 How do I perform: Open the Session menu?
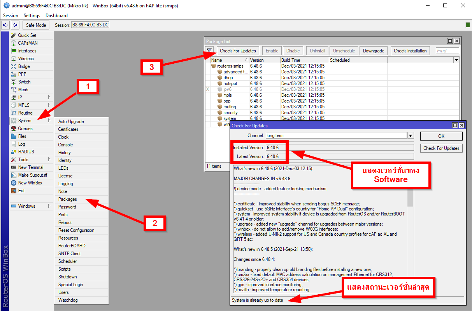[x=11, y=16]
